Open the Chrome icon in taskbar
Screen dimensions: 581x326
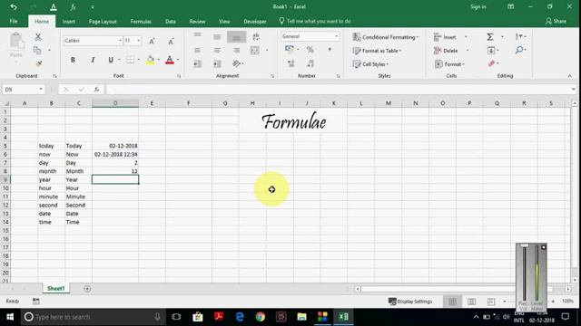(261, 317)
